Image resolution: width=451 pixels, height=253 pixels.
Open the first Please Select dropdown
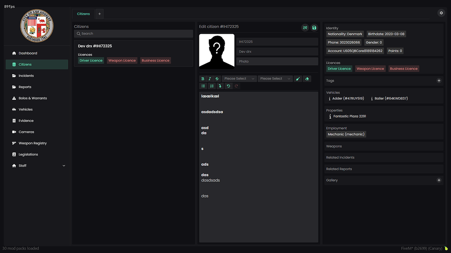click(239, 79)
